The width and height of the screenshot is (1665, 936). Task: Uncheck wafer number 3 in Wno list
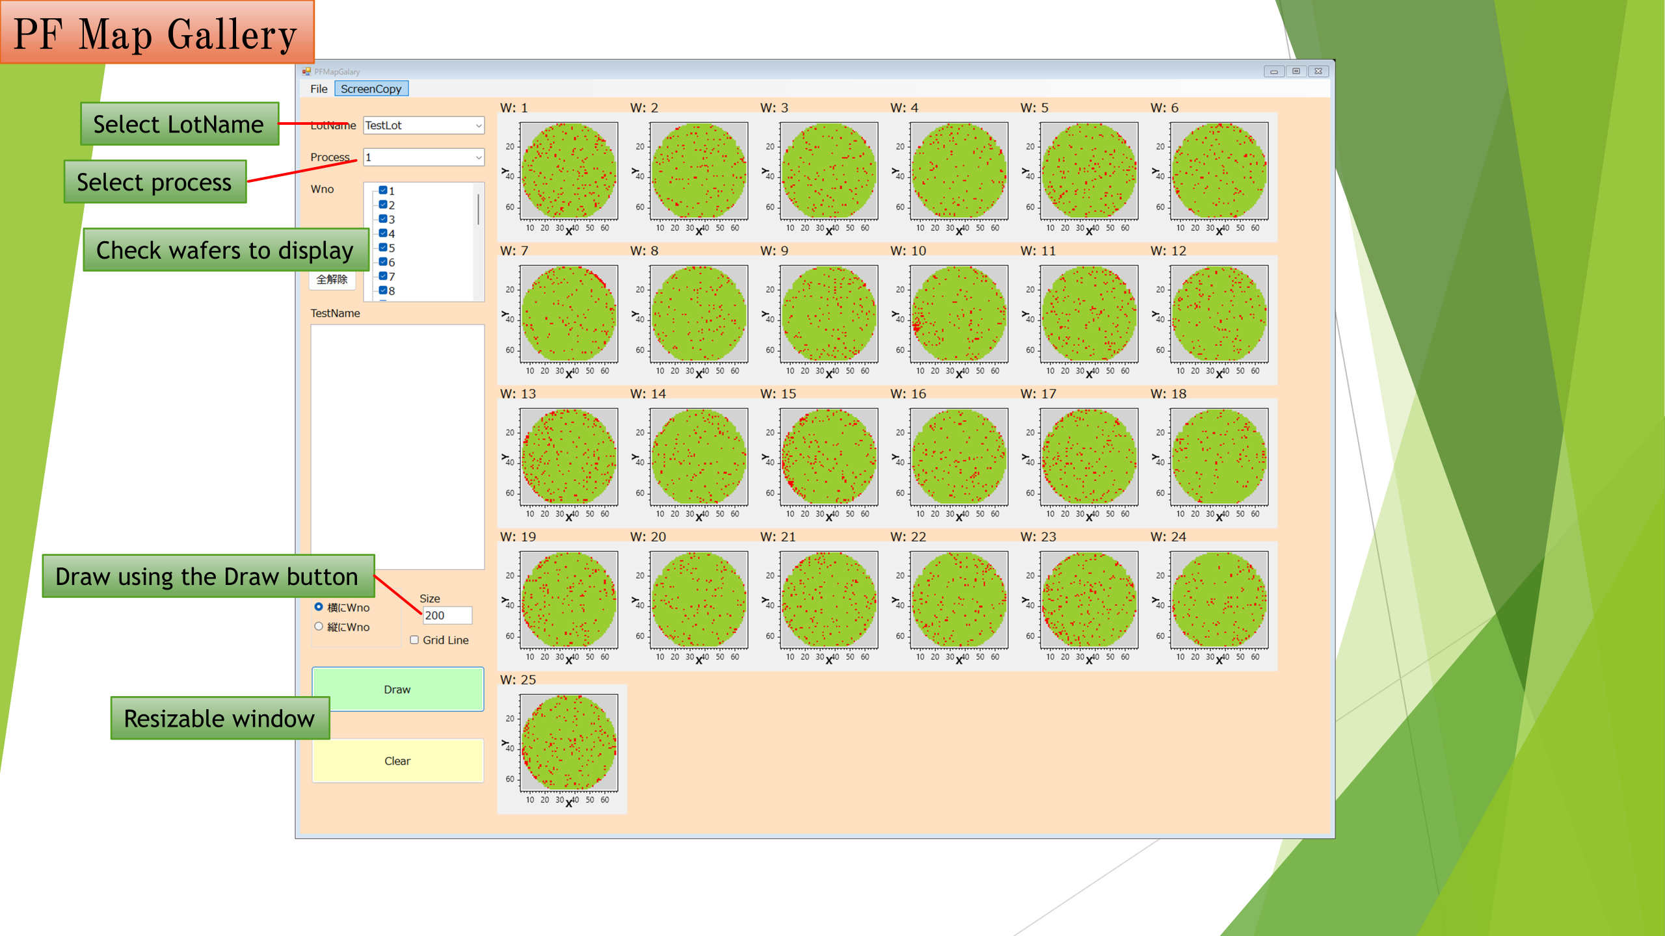pos(383,219)
